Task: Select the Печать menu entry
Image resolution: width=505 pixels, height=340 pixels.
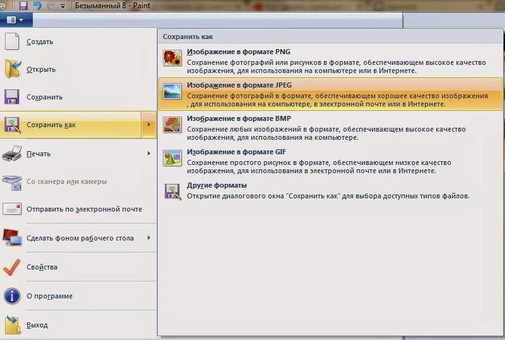Action: [78, 153]
